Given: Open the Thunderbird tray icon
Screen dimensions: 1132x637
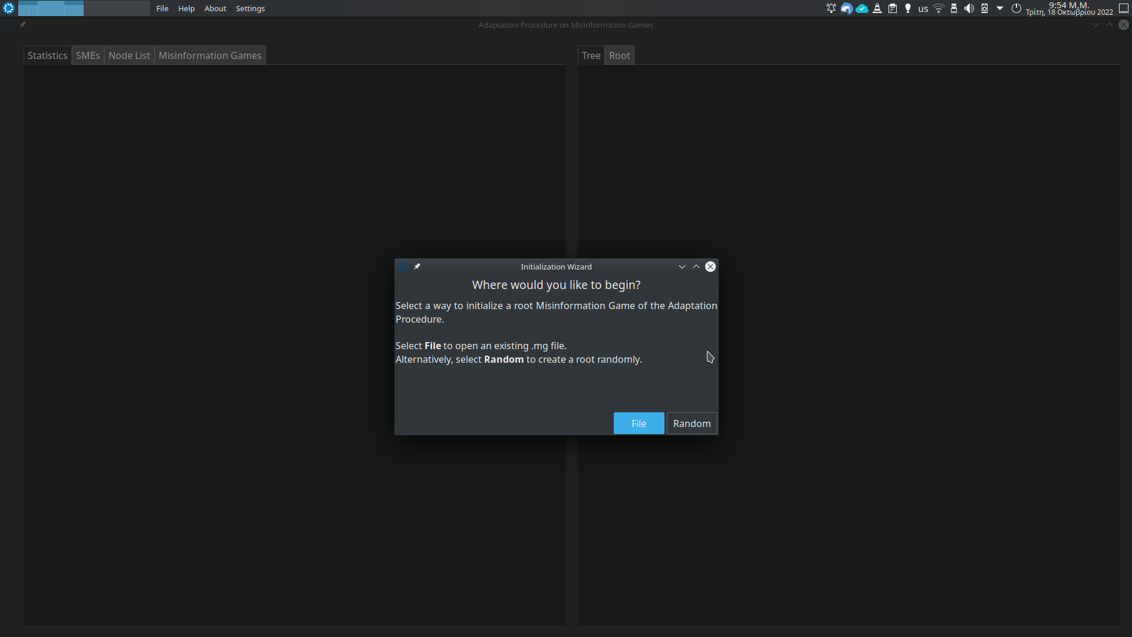Looking at the screenshot, I should click(x=847, y=8).
